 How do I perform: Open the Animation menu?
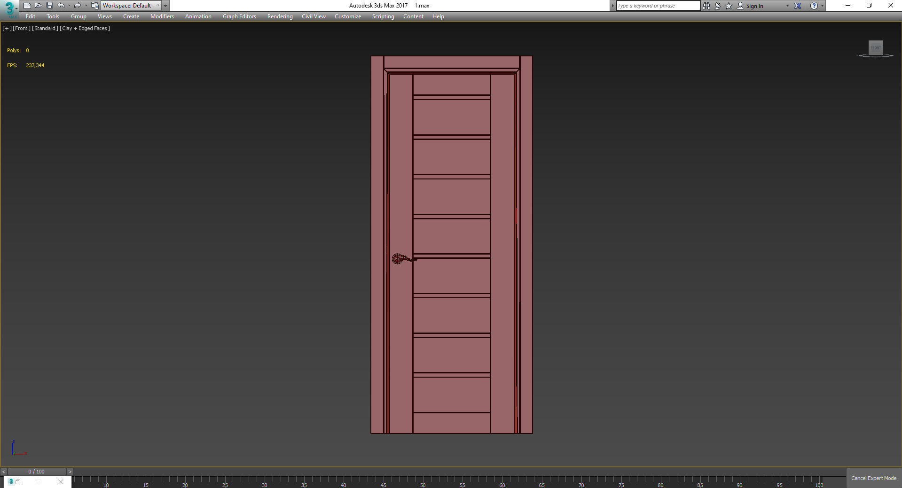click(x=198, y=16)
